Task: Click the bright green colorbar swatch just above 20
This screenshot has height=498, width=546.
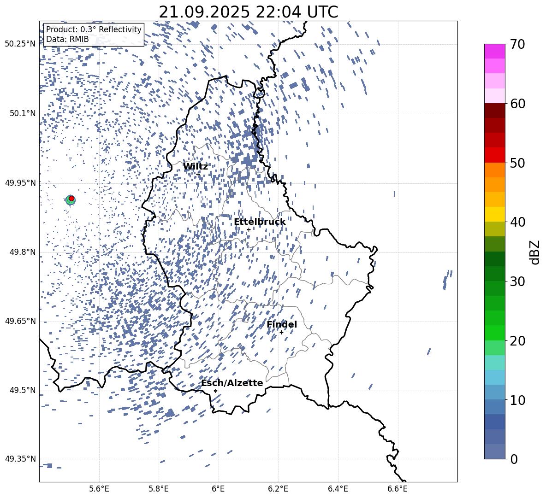Action: (x=495, y=333)
